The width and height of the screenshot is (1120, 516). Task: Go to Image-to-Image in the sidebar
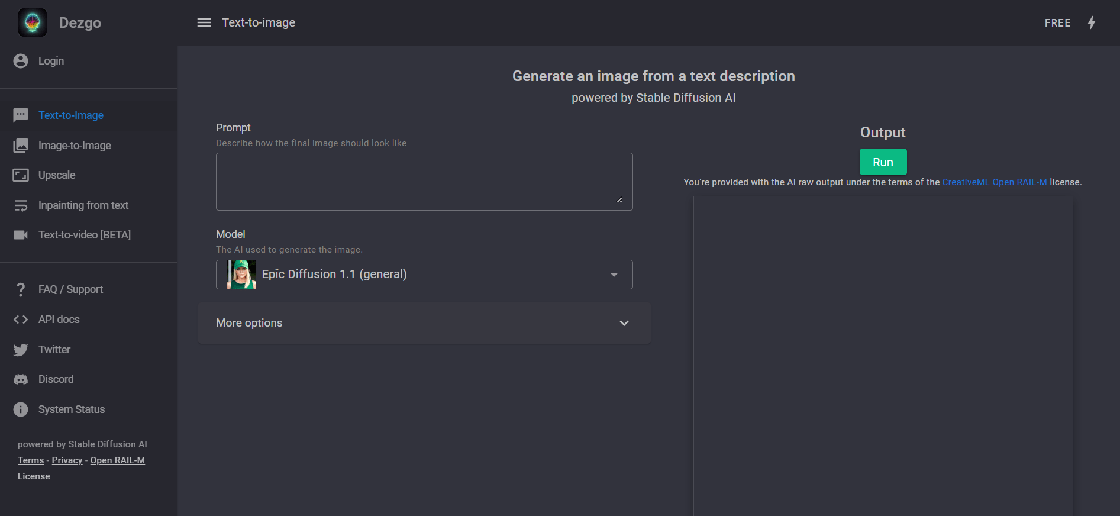click(89, 146)
